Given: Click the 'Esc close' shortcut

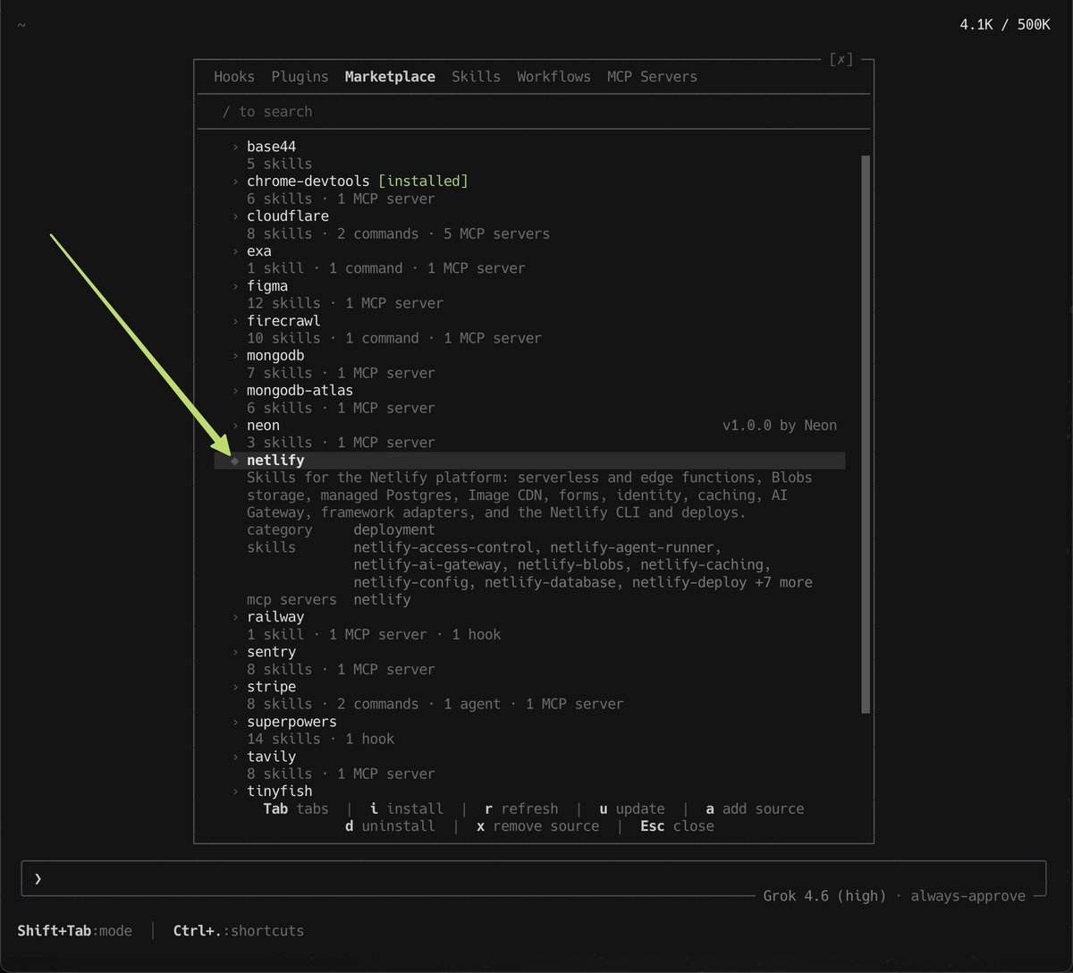Looking at the screenshot, I should tap(677, 826).
